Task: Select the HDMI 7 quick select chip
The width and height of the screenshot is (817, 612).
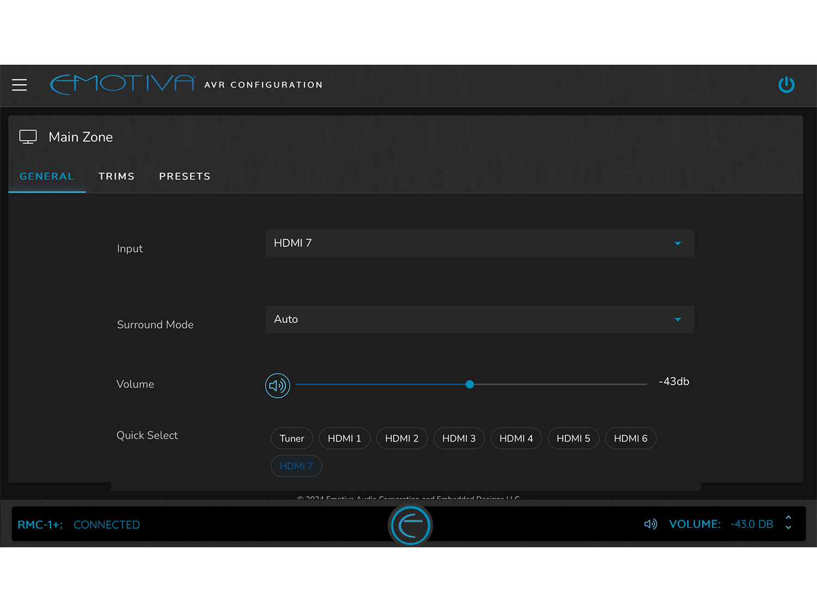Action: click(x=296, y=466)
